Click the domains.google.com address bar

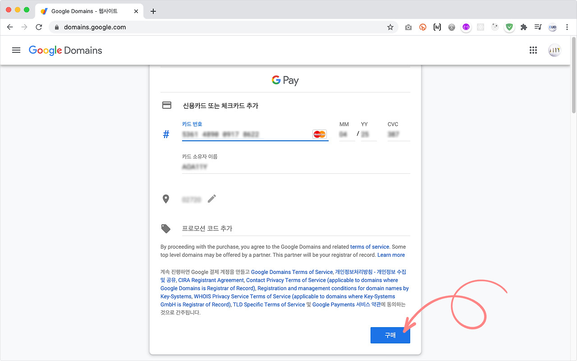[x=224, y=27]
